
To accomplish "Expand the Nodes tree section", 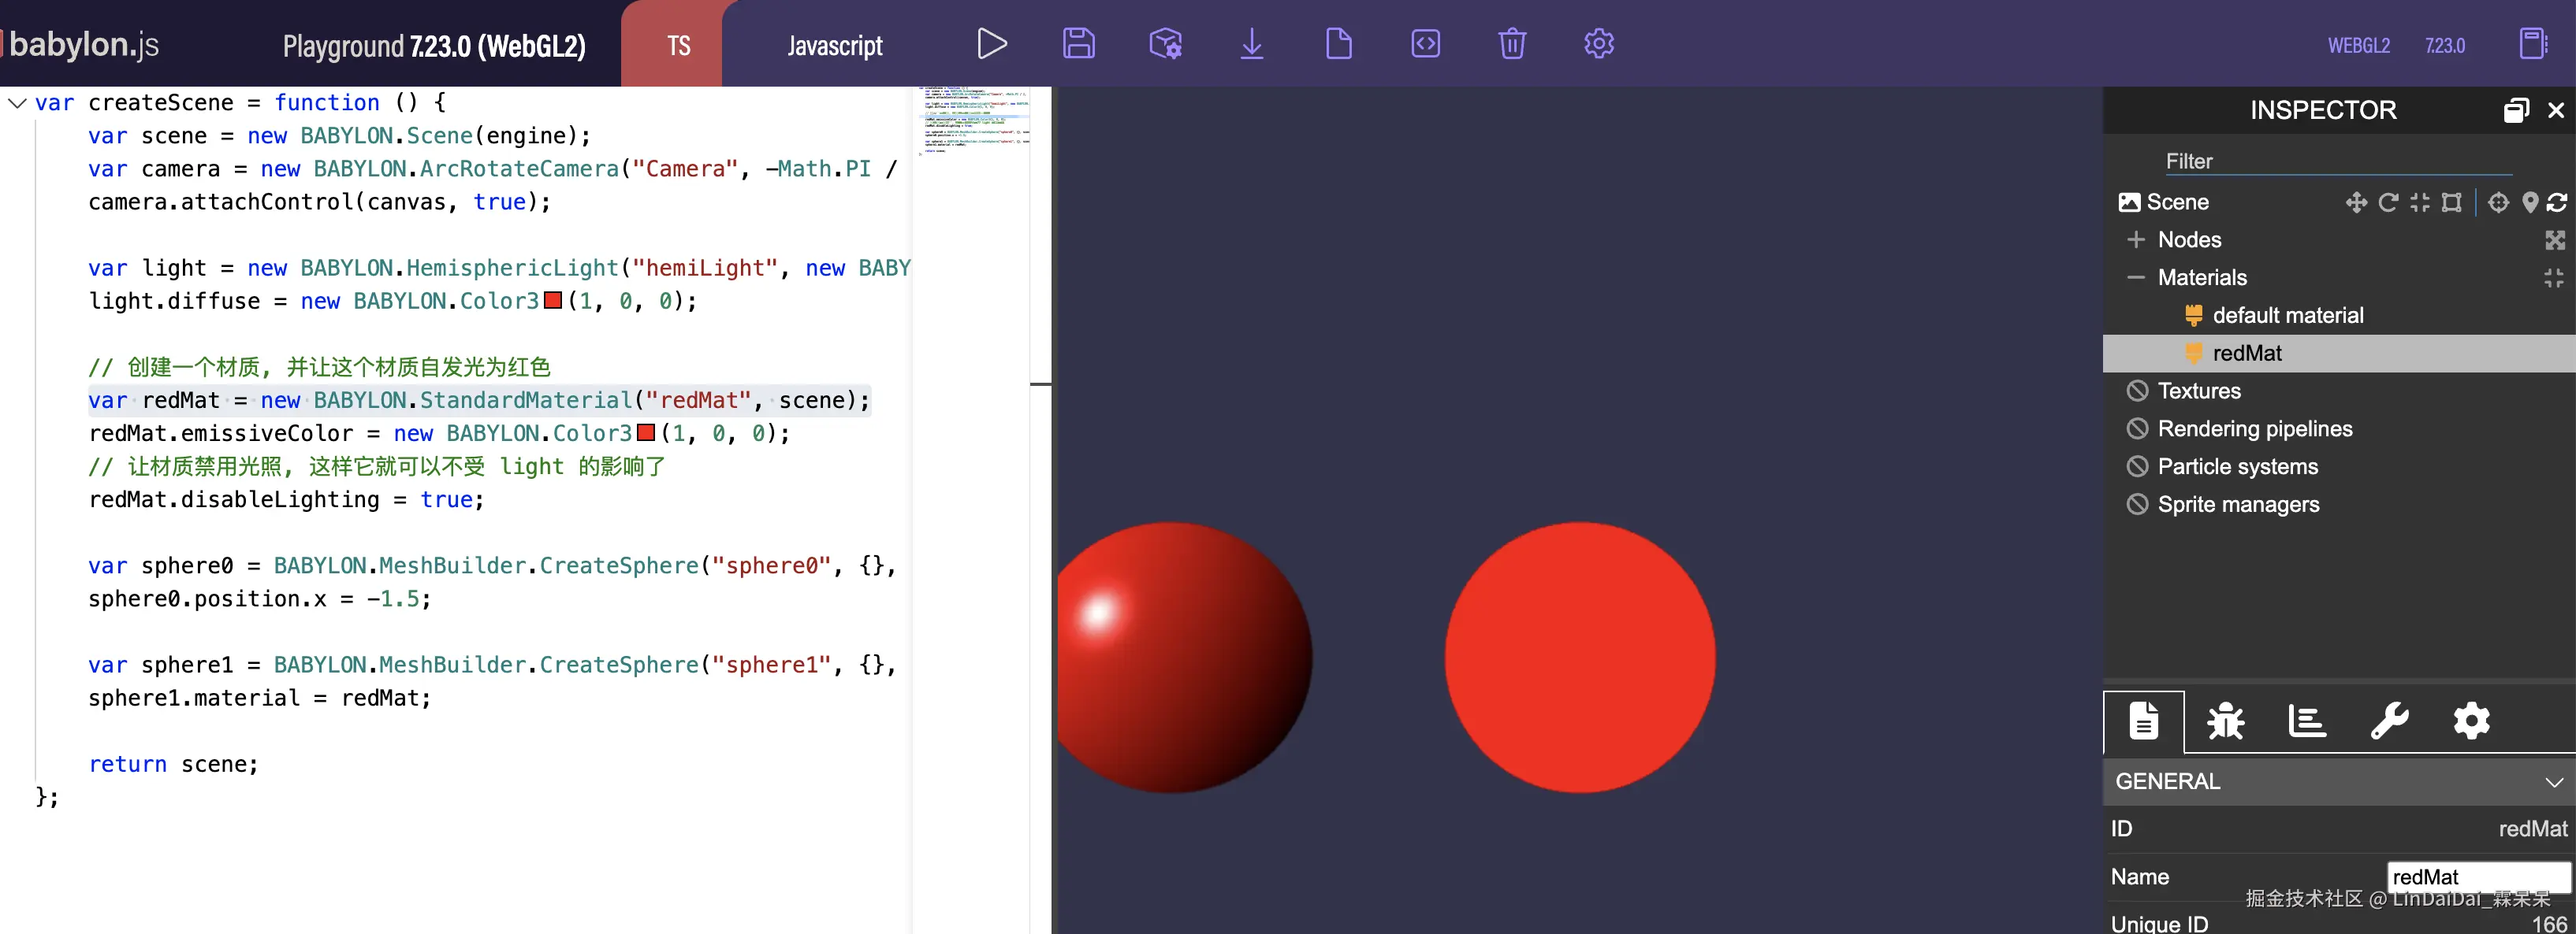I will tap(2136, 239).
